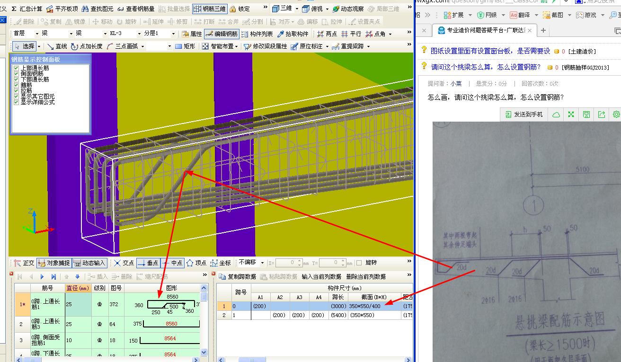Click 输入当前列数据 button

[321, 276]
